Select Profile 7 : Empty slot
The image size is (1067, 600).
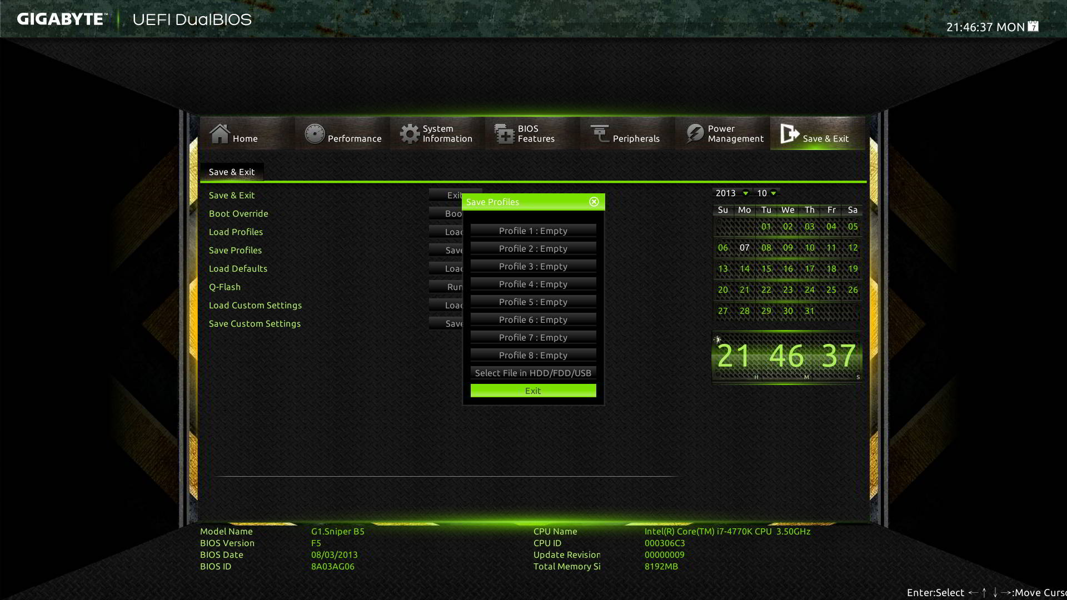(533, 337)
